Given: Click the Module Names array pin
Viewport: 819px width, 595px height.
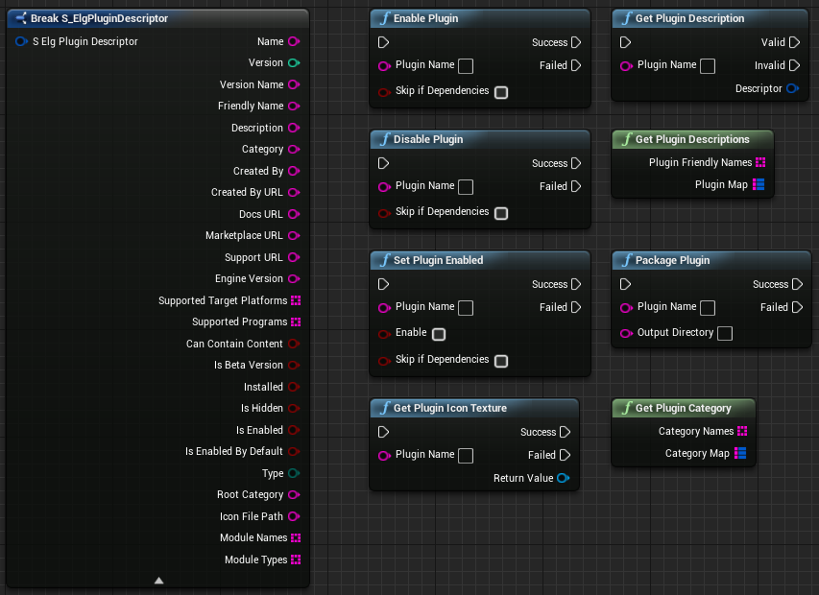Looking at the screenshot, I should [296, 538].
